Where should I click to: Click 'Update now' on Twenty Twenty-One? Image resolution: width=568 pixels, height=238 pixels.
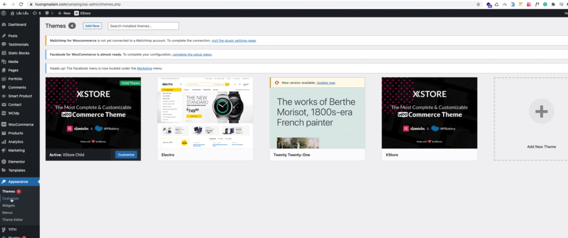325,83
